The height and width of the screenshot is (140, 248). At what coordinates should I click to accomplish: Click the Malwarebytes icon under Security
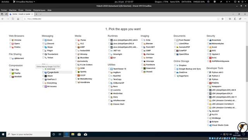coord(210,44)
